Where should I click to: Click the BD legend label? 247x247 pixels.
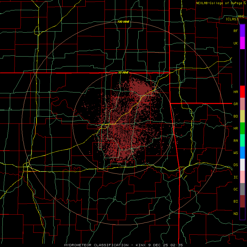235,116
